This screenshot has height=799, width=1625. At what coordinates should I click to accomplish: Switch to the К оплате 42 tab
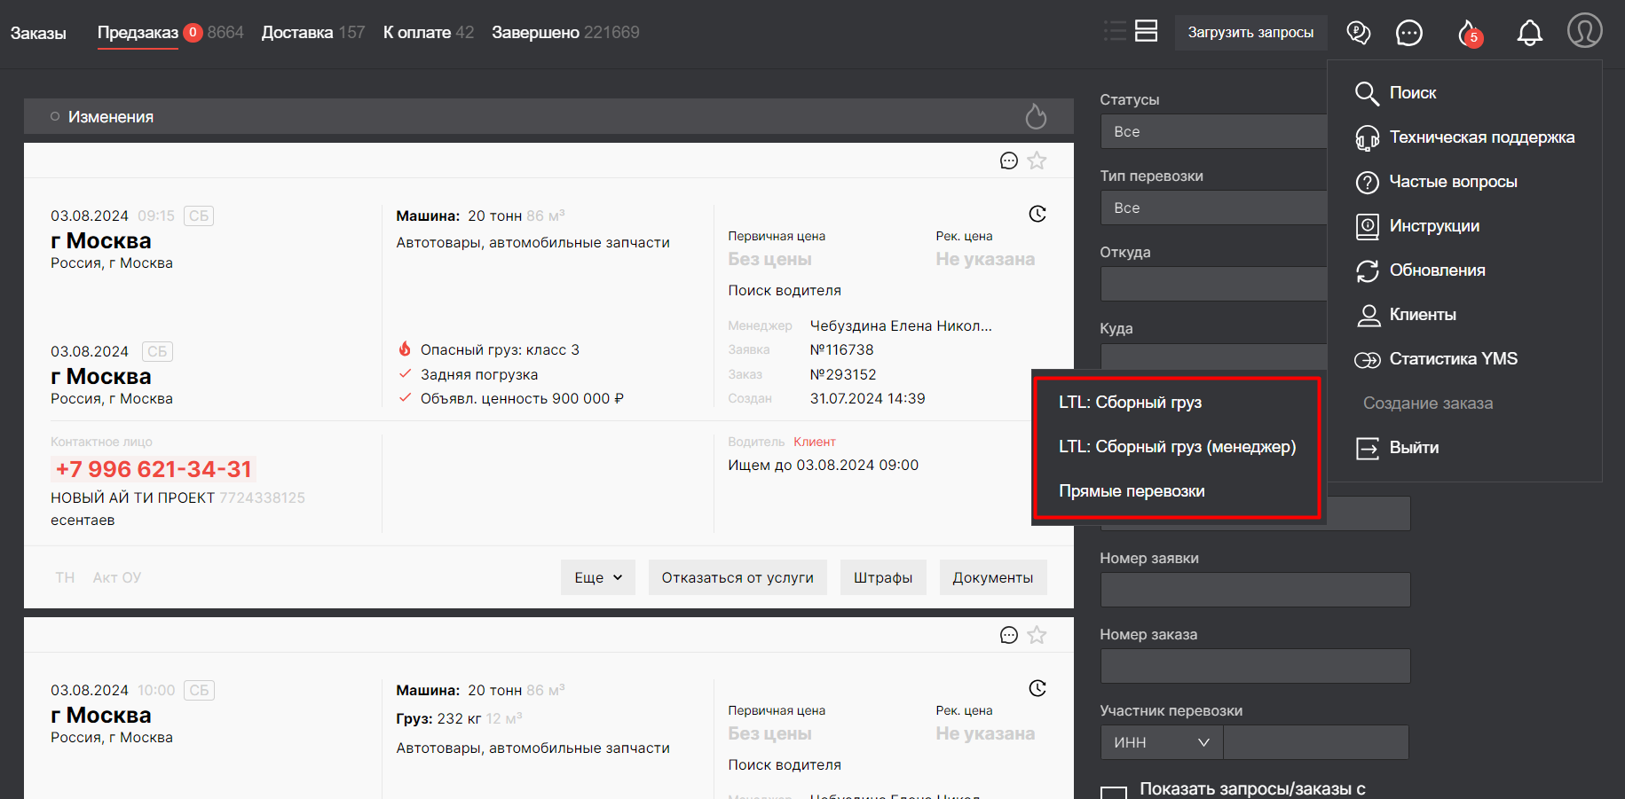pyautogui.click(x=429, y=32)
